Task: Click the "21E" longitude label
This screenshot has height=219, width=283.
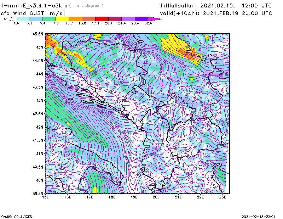Action: 178,197
